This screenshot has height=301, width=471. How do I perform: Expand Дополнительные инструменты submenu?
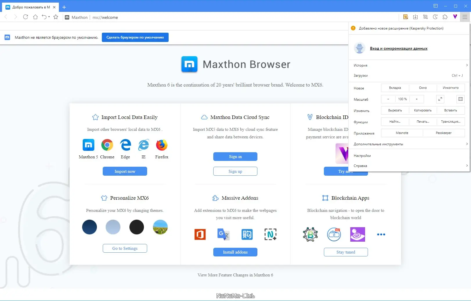tap(409, 144)
